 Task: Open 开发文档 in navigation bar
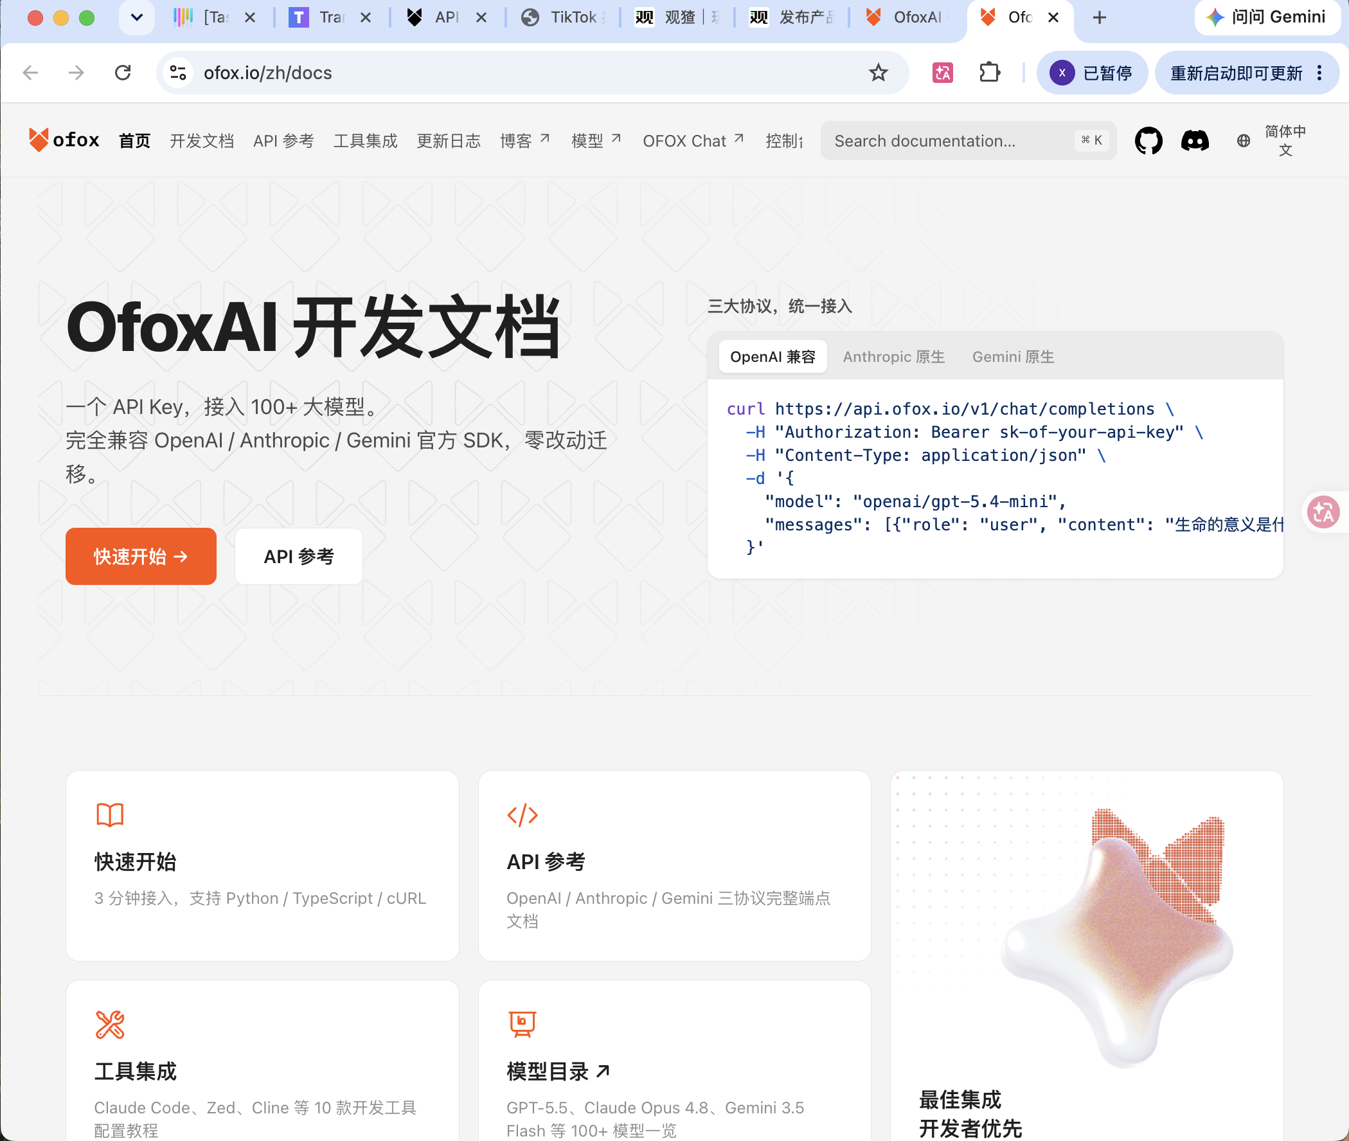(x=202, y=140)
